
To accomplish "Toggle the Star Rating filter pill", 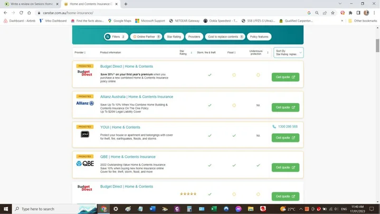I will tap(173, 37).
